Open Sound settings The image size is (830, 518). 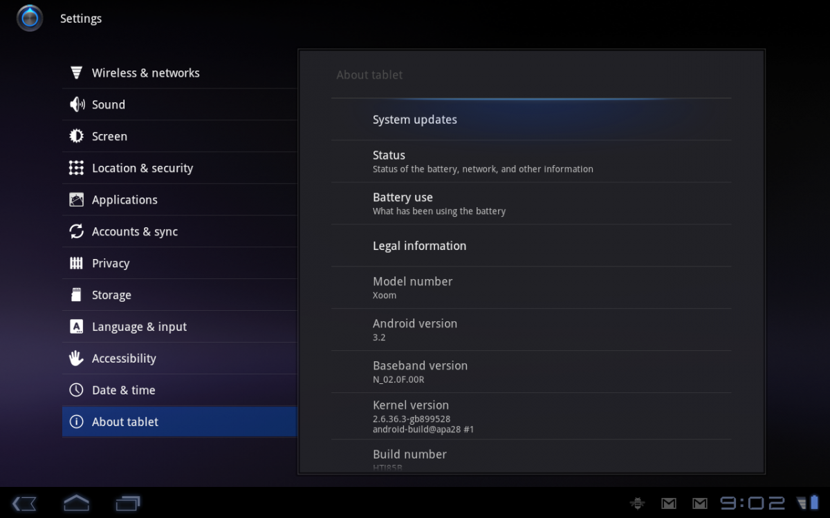(x=180, y=104)
